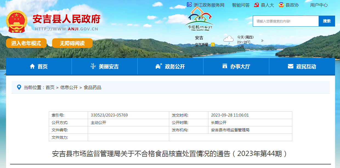The height and width of the screenshot is (168, 340).
Task: Open the 首页 home menu
Action: click(x=39, y=66)
